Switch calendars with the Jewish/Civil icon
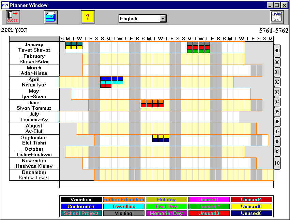Image resolution: width=290 pixels, height=220 pixels. pos(277,16)
